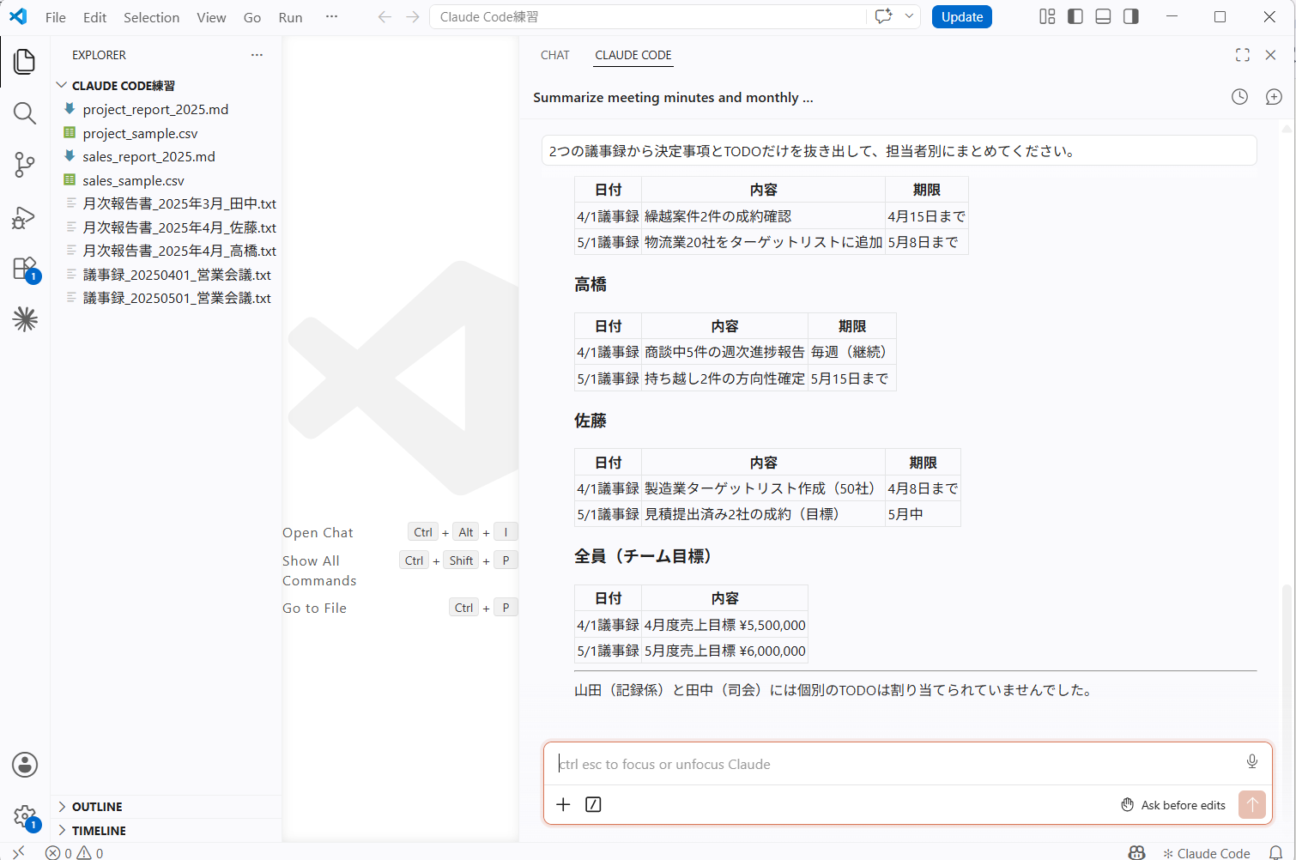
Task: Click the microphone voice input icon
Action: point(1252,761)
